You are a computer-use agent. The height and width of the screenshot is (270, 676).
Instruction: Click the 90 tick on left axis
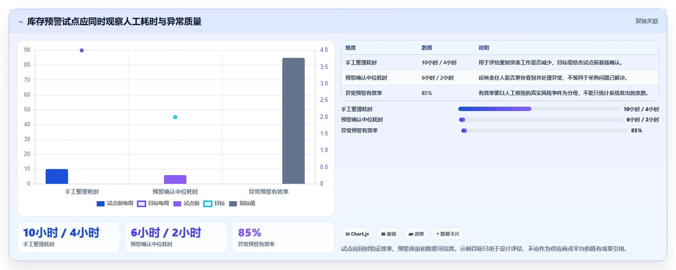pyautogui.click(x=27, y=50)
